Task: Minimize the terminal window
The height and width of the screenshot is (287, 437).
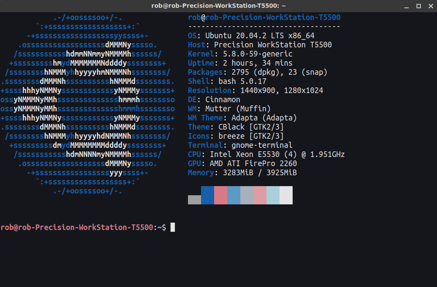Action: click(406, 6)
